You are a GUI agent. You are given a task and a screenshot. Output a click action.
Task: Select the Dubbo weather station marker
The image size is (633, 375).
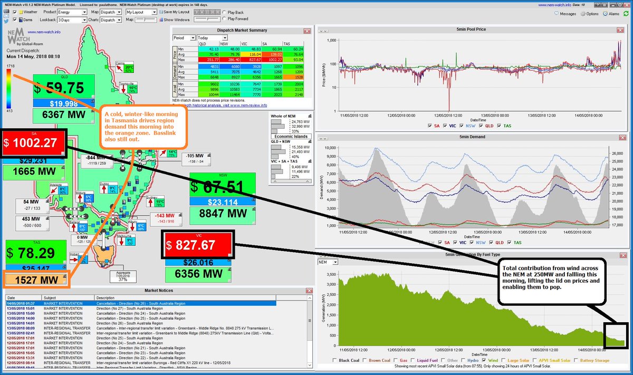[x=109, y=188]
